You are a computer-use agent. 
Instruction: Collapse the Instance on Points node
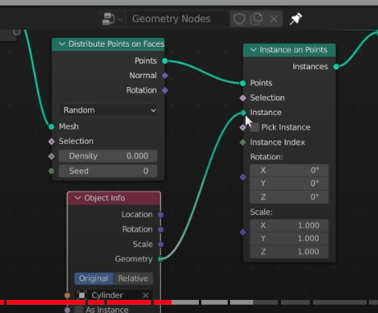[253, 50]
